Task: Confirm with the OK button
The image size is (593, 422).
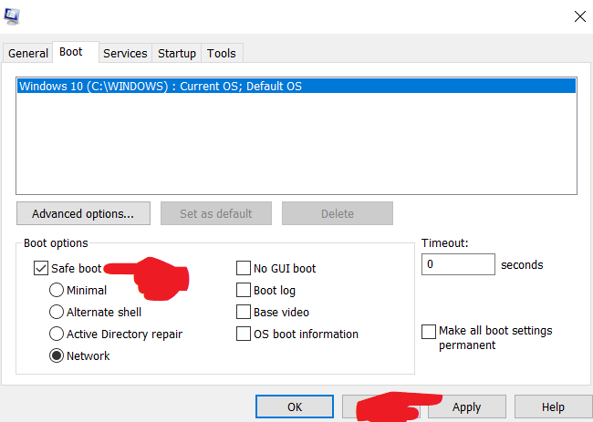Action: coord(295,407)
